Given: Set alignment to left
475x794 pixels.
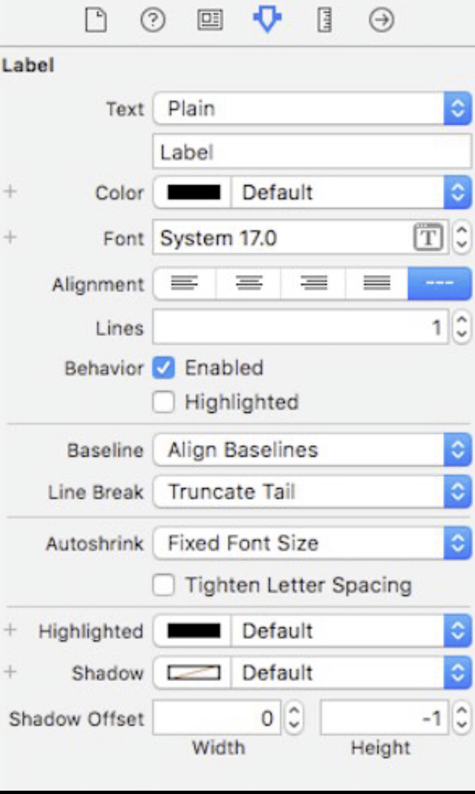Looking at the screenshot, I should click(185, 284).
